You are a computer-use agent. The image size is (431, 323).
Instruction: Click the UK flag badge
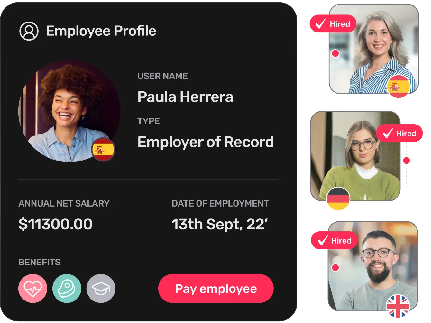(x=398, y=306)
